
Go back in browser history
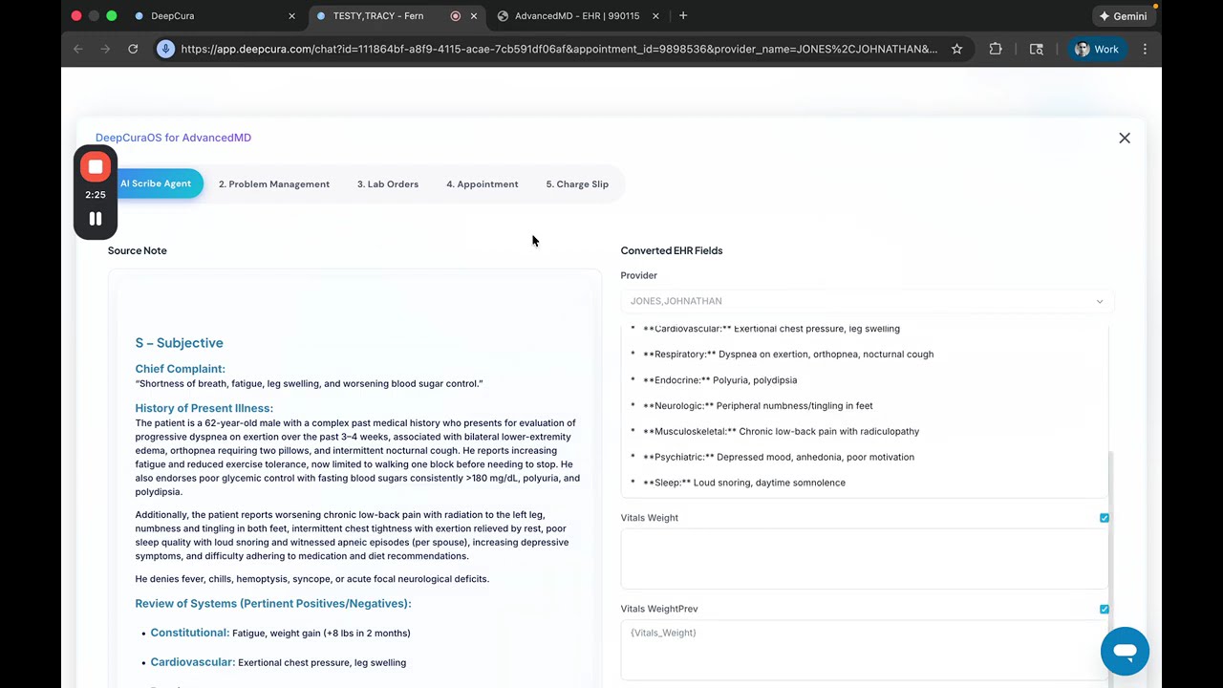click(x=78, y=49)
